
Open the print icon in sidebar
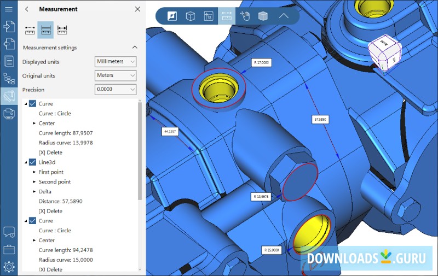tap(9, 114)
